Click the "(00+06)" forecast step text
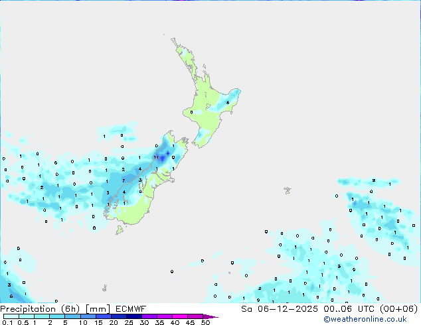The height and width of the screenshot is (325, 421). pyautogui.click(x=398, y=309)
